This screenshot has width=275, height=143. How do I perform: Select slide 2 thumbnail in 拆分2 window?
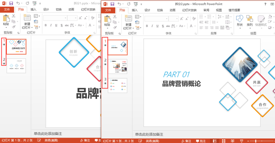tap(118, 66)
